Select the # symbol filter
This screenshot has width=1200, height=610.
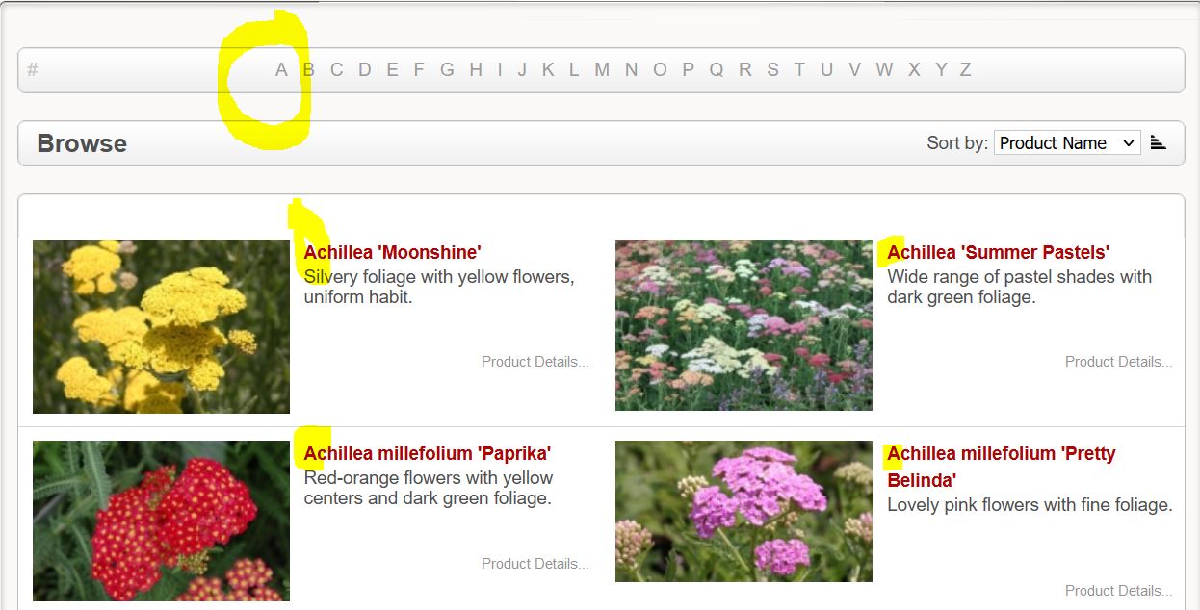[33, 69]
